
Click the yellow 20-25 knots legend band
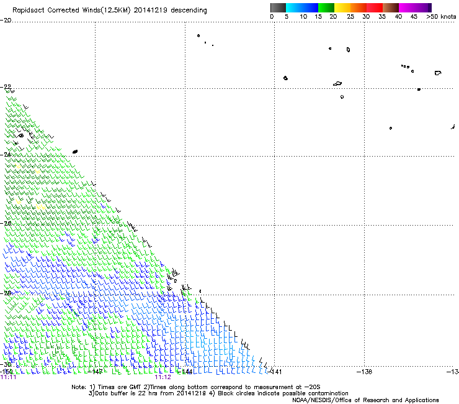342,7
